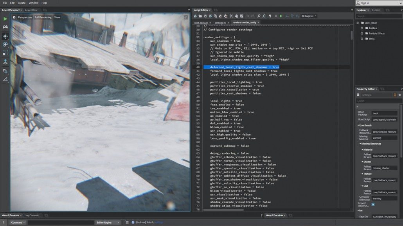Open the Create menu in menu bar
Image resolution: width=403 pixels, height=226 pixels.
pyautogui.click(x=21, y=3)
